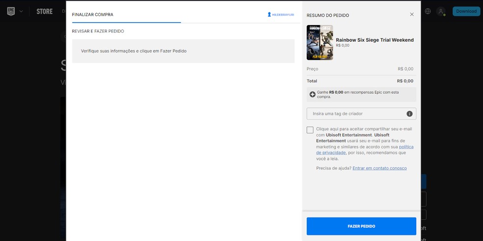
Task: Focus the creator tag input field
Action: [x=361, y=114]
